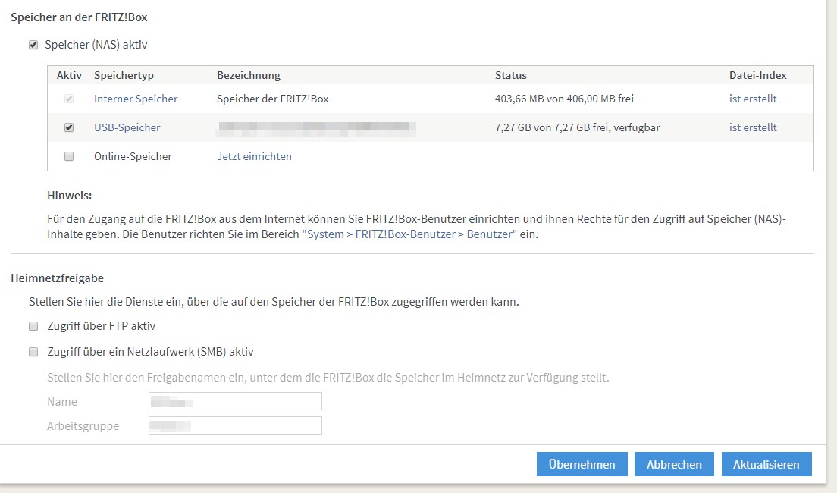Click the Online-Speicher row label
Screen dimensions: 837x493
[133, 156]
